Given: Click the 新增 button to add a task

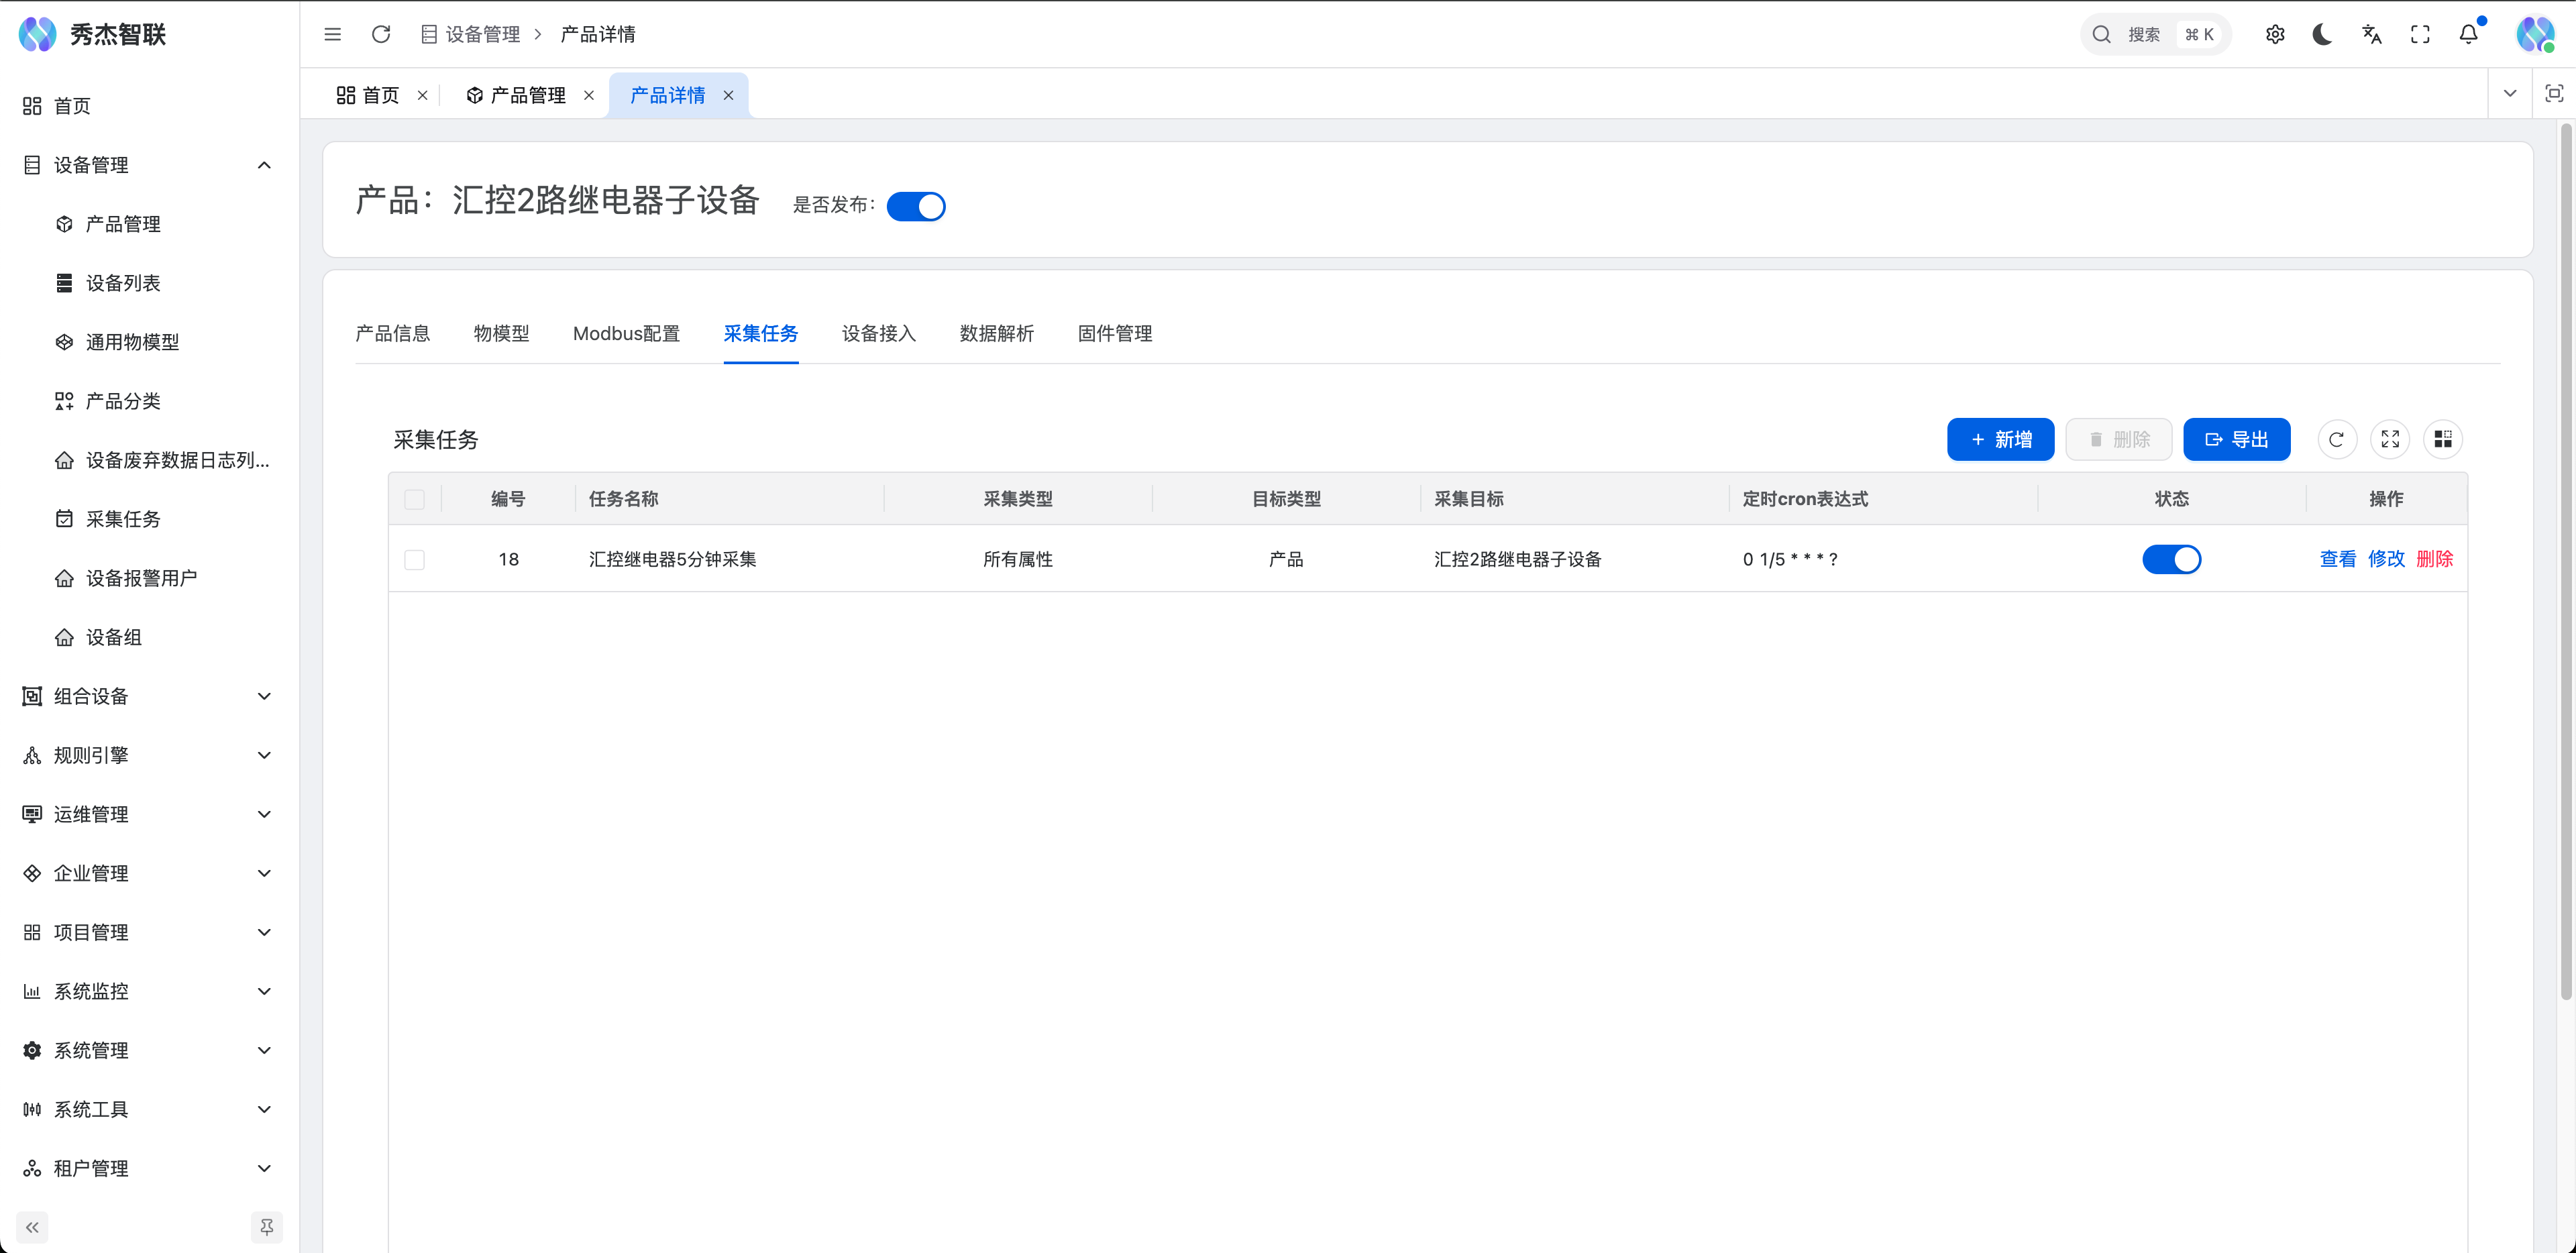Looking at the screenshot, I should 2000,439.
